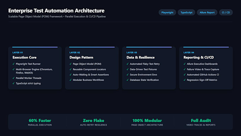The width and height of the screenshot is (241, 136).
Task: Open the Allure Report tag
Action: (x=207, y=12)
